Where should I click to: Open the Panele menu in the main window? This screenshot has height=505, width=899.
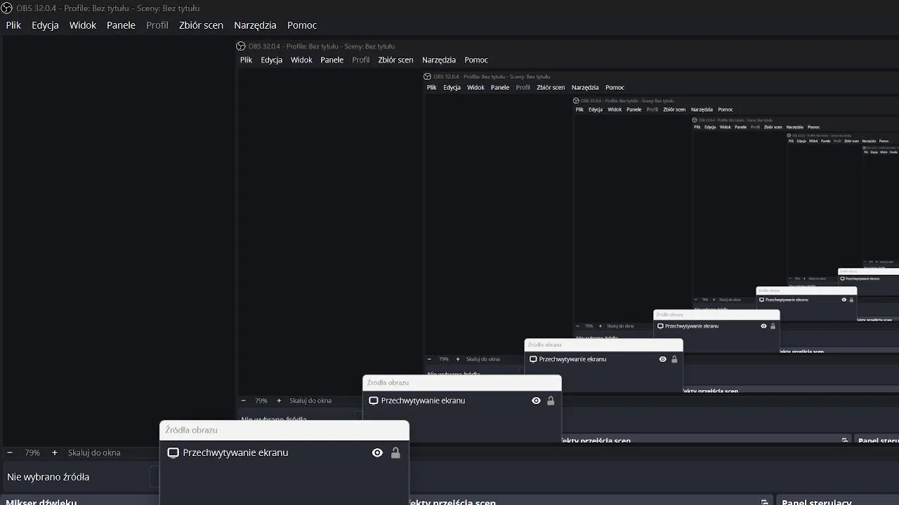[x=121, y=25]
